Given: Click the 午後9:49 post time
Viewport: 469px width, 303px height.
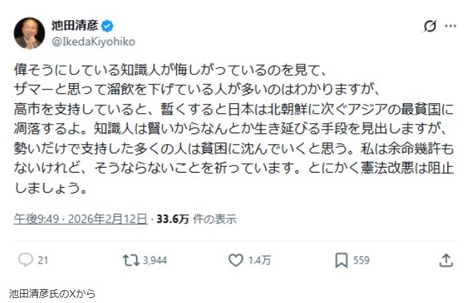Looking at the screenshot, I should [37, 218].
